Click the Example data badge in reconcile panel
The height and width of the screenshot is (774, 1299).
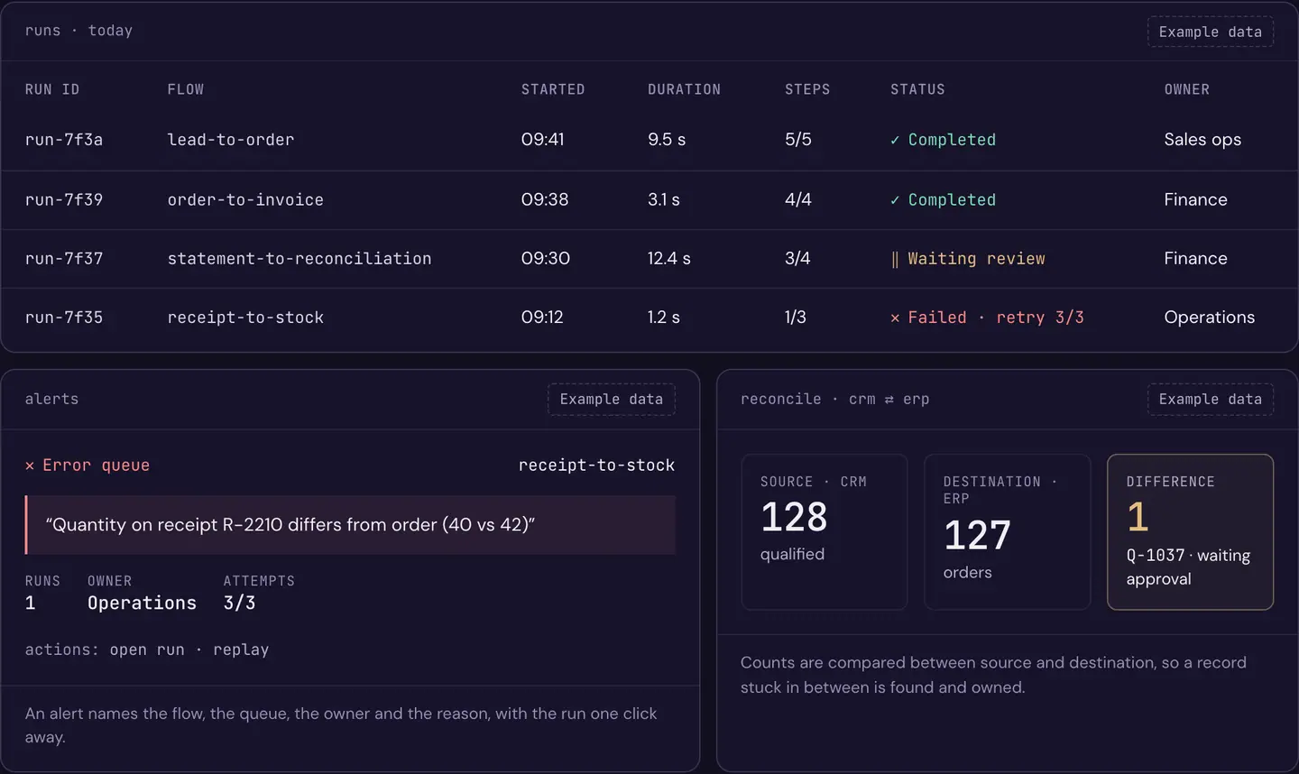1211,399
